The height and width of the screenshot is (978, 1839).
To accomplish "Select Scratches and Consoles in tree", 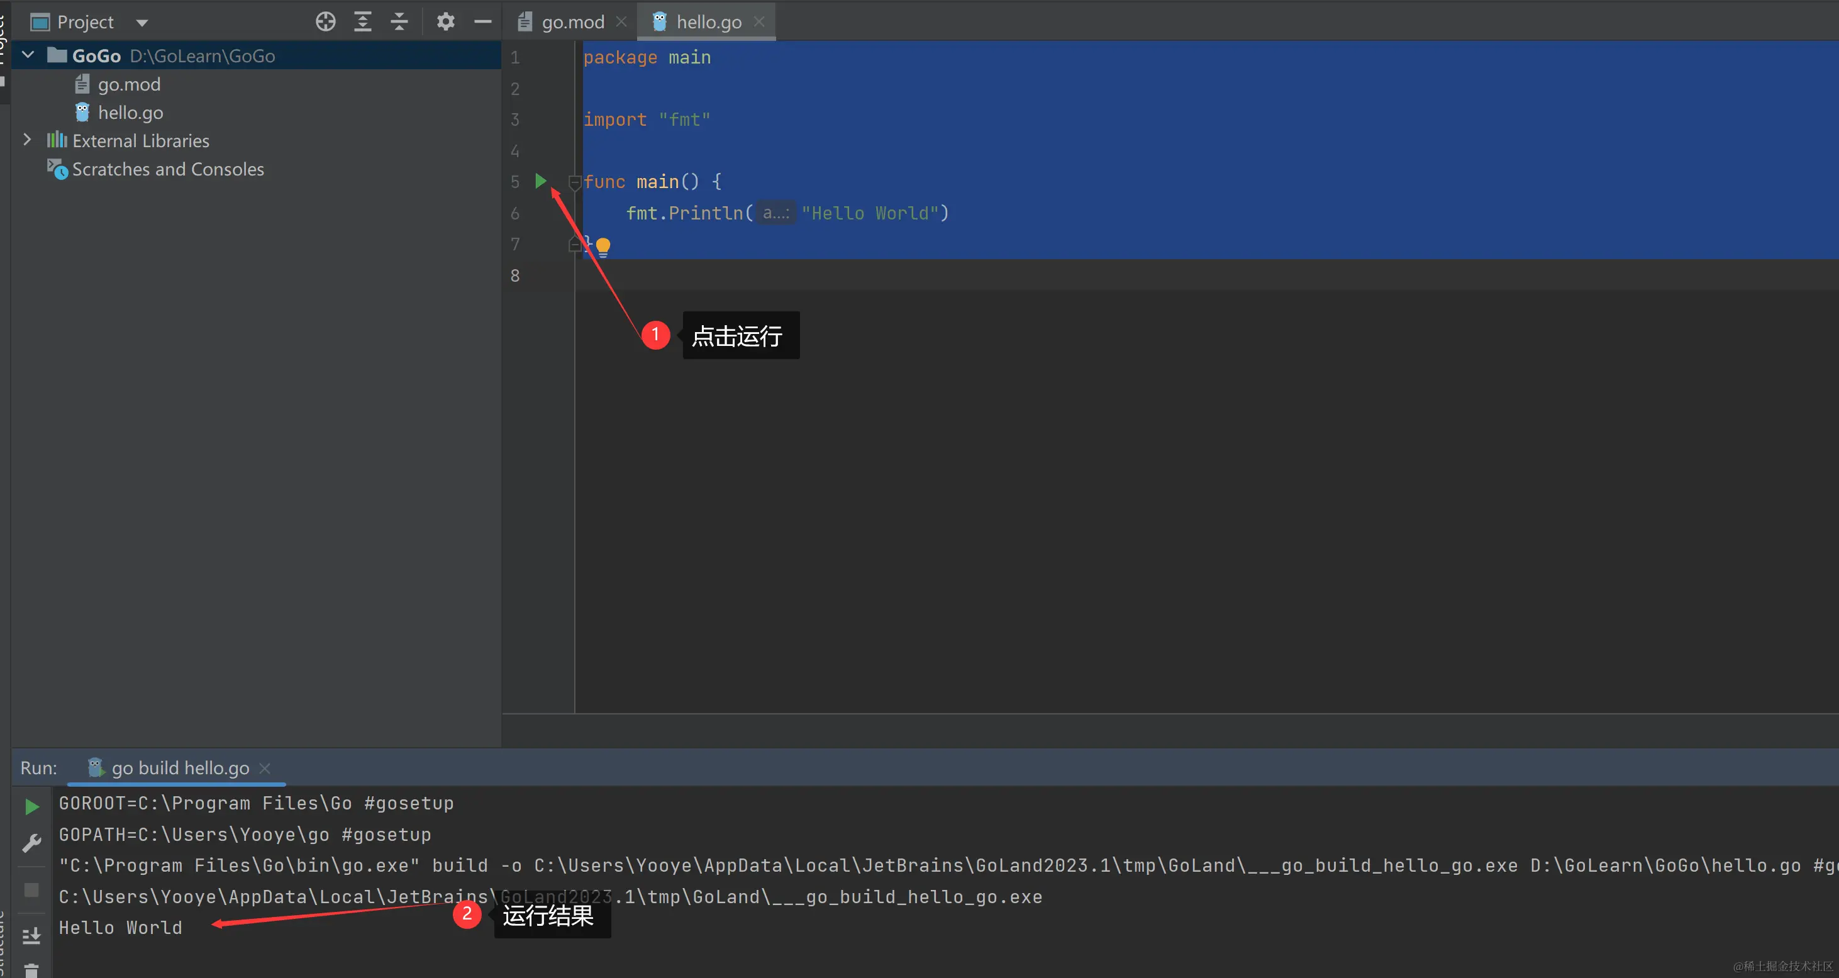I will [168, 169].
